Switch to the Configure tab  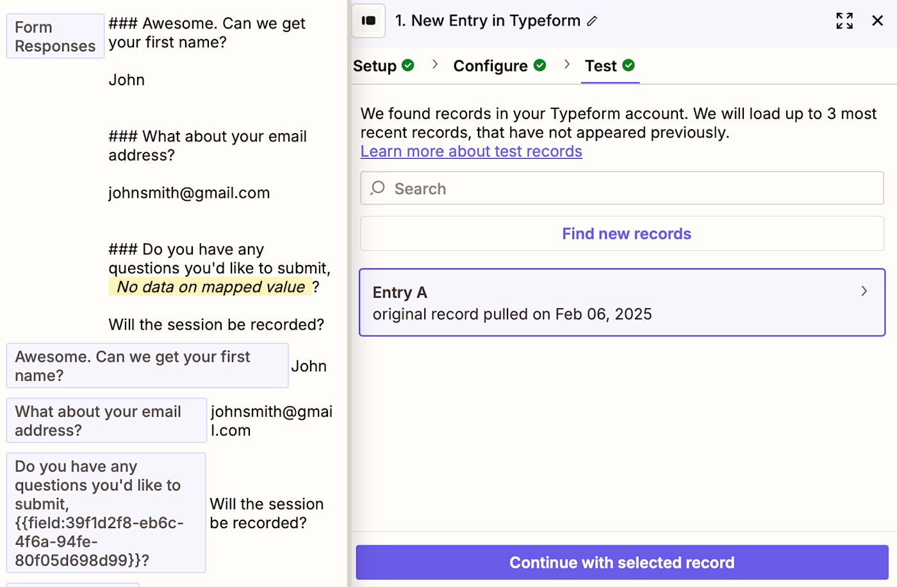click(x=490, y=66)
